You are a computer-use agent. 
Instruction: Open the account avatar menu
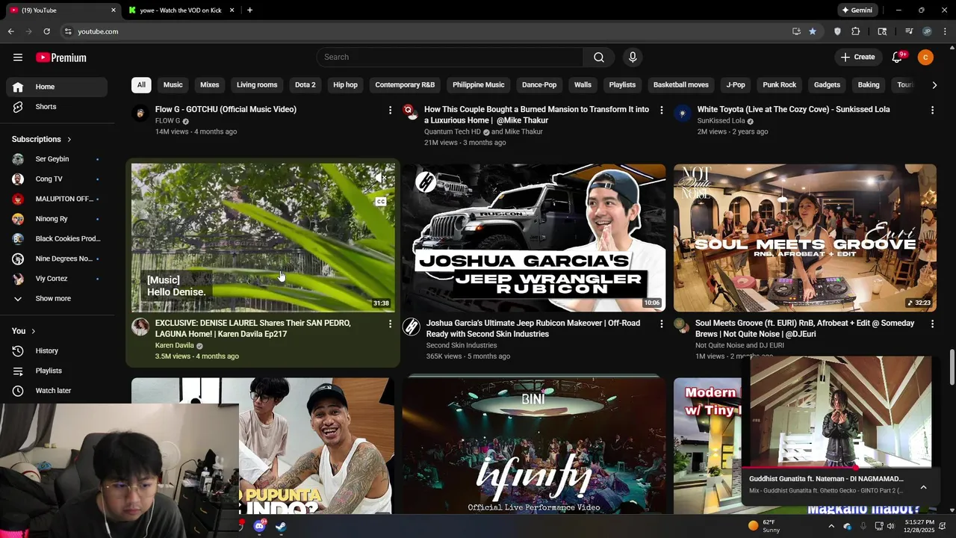coord(925,58)
